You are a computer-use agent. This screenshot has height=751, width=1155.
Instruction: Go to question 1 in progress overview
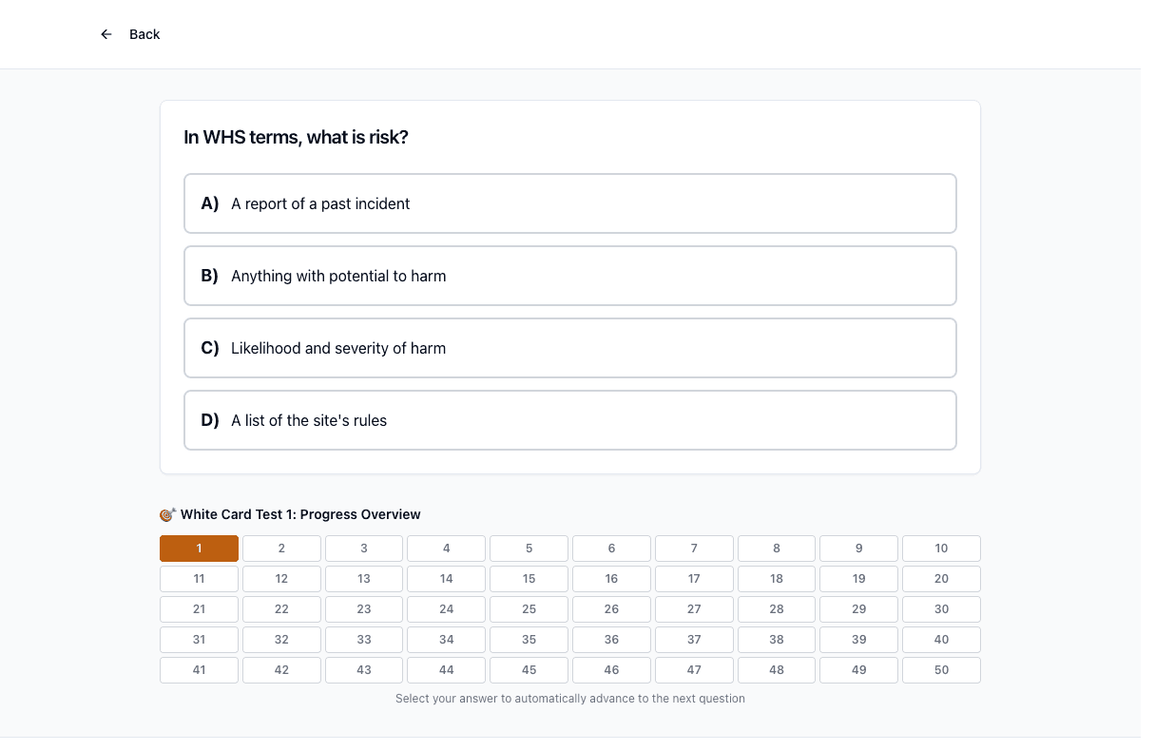click(x=199, y=549)
